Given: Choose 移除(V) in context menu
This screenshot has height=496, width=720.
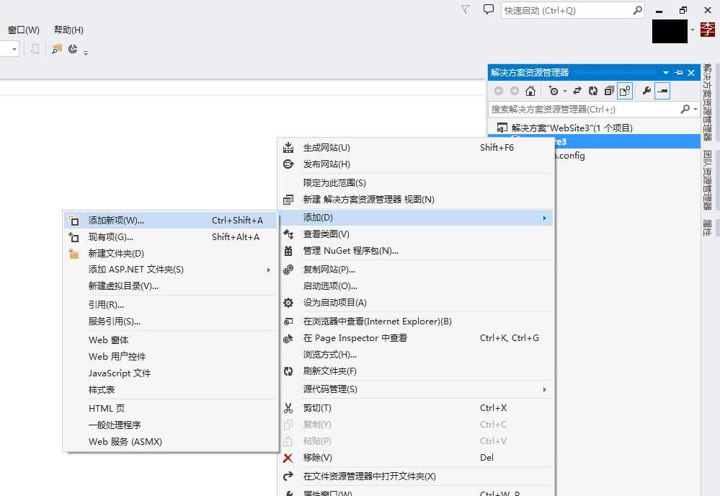Looking at the screenshot, I should pos(416,457).
